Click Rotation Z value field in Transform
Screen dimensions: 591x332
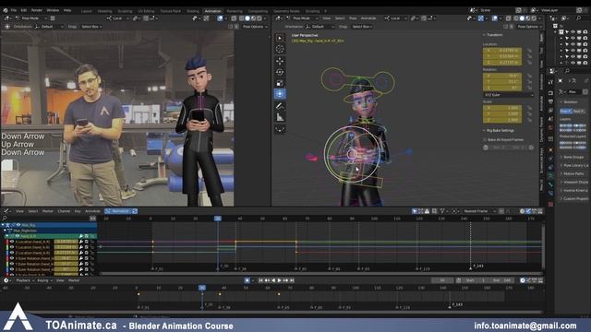(x=502, y=88)
